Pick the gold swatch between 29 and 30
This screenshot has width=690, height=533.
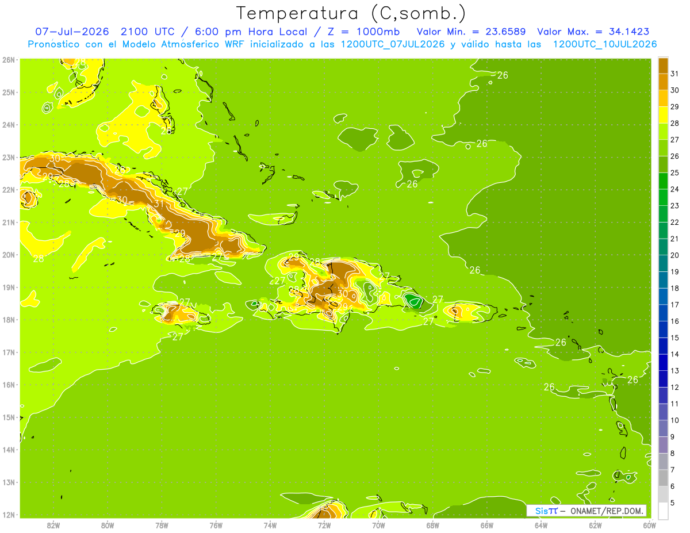click(663, 98)
